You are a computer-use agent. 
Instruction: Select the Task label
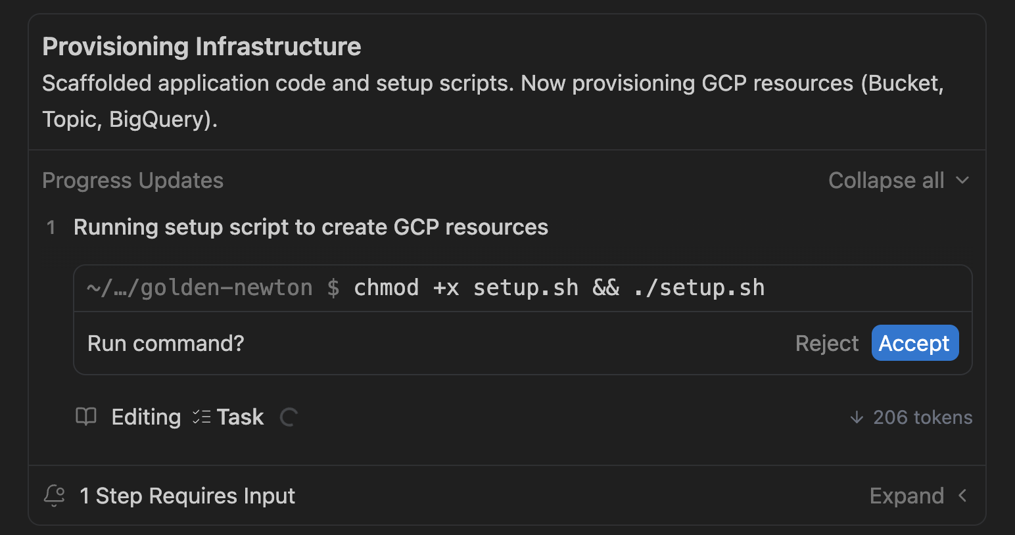[240, 417]
